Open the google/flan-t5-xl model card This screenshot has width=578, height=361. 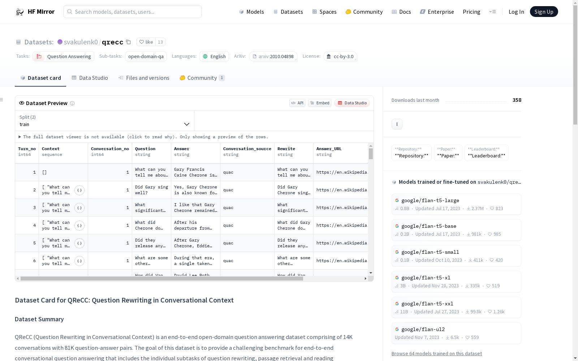456,282
